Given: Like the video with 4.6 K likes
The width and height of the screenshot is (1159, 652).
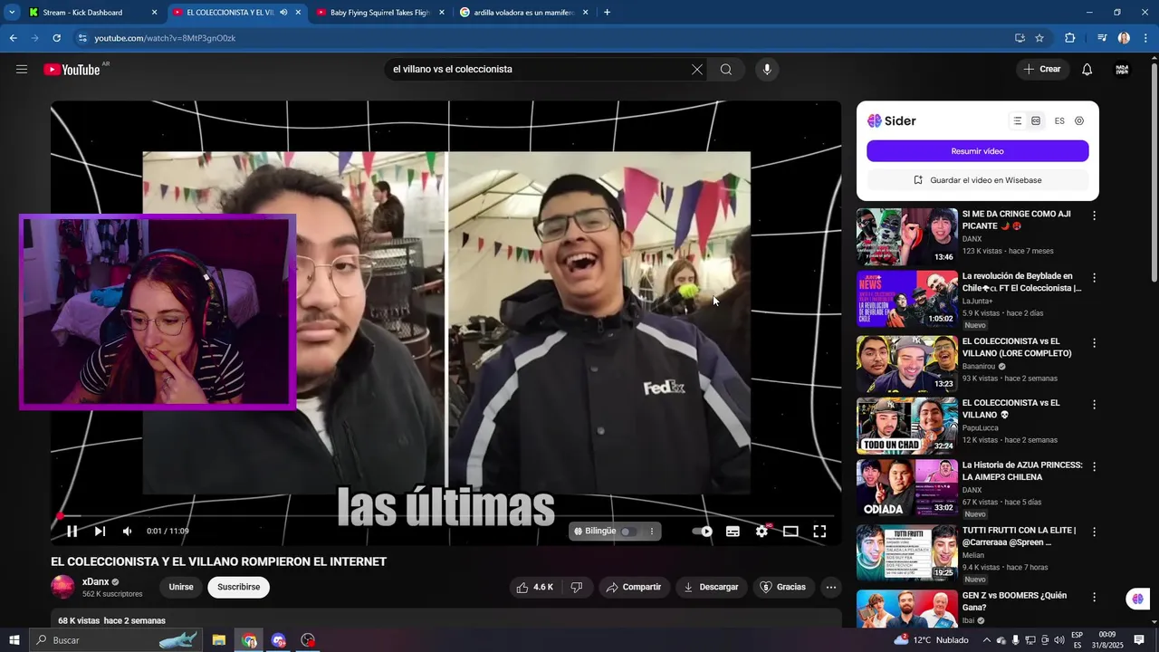Looking at the screenshot, I should pos(535,587).
